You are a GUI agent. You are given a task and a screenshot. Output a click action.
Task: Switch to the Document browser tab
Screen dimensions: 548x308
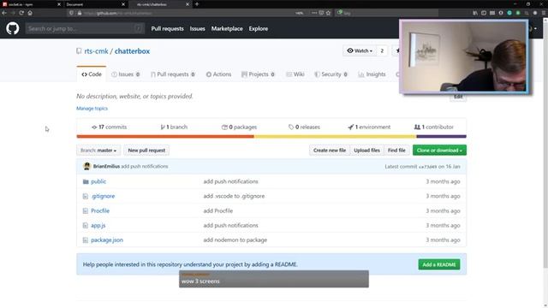[95, 4]
